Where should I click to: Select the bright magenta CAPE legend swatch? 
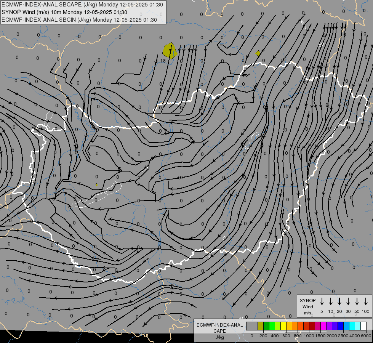click(x=323, y=326)
